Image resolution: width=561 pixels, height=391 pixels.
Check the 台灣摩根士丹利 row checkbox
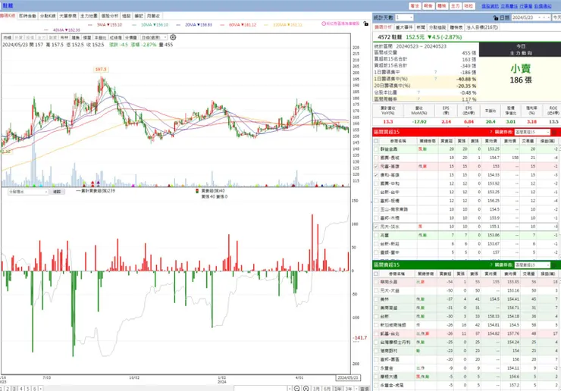(376, 343)
